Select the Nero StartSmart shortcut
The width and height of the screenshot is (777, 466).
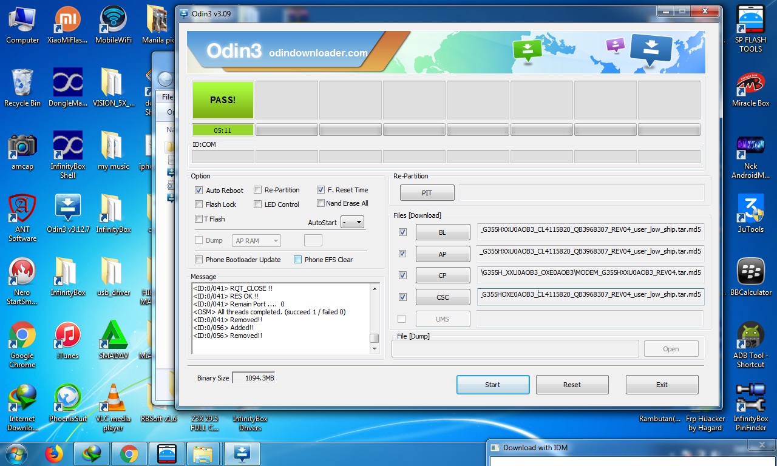(x=22, y=281)
